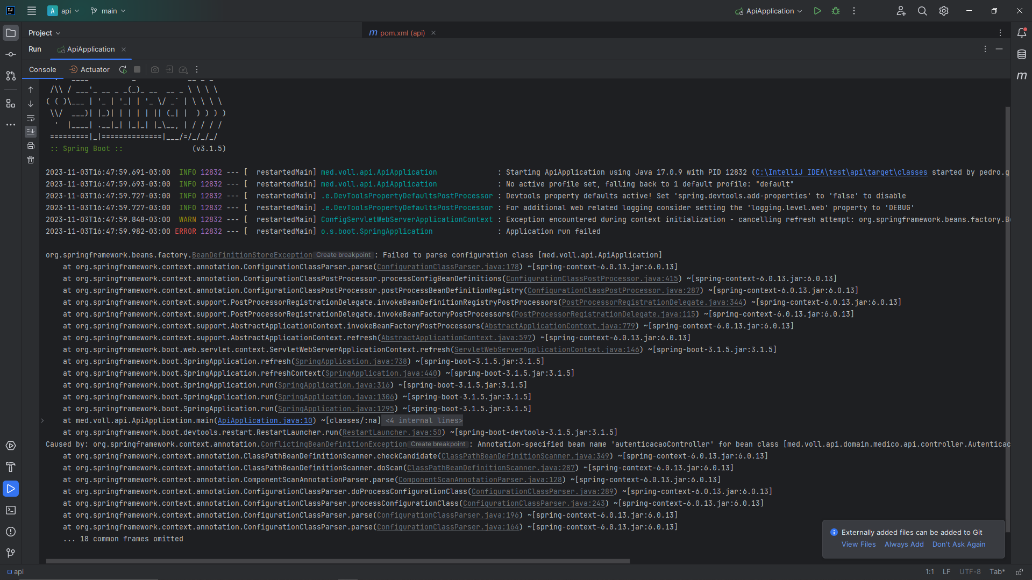Toggle soft-wrap in console
This screenshot has height=580, width=1032.
pyautogui.click(x=31, y=118)
